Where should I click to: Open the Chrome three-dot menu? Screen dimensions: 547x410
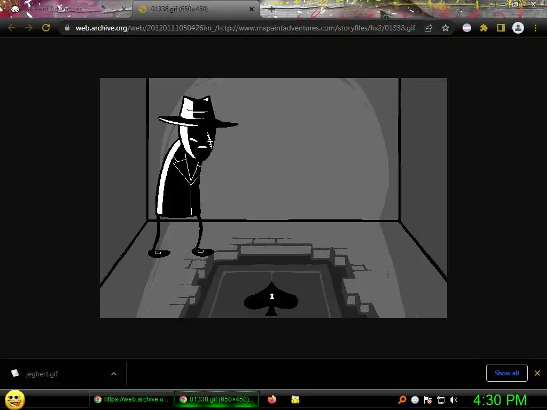coord(535,28)
